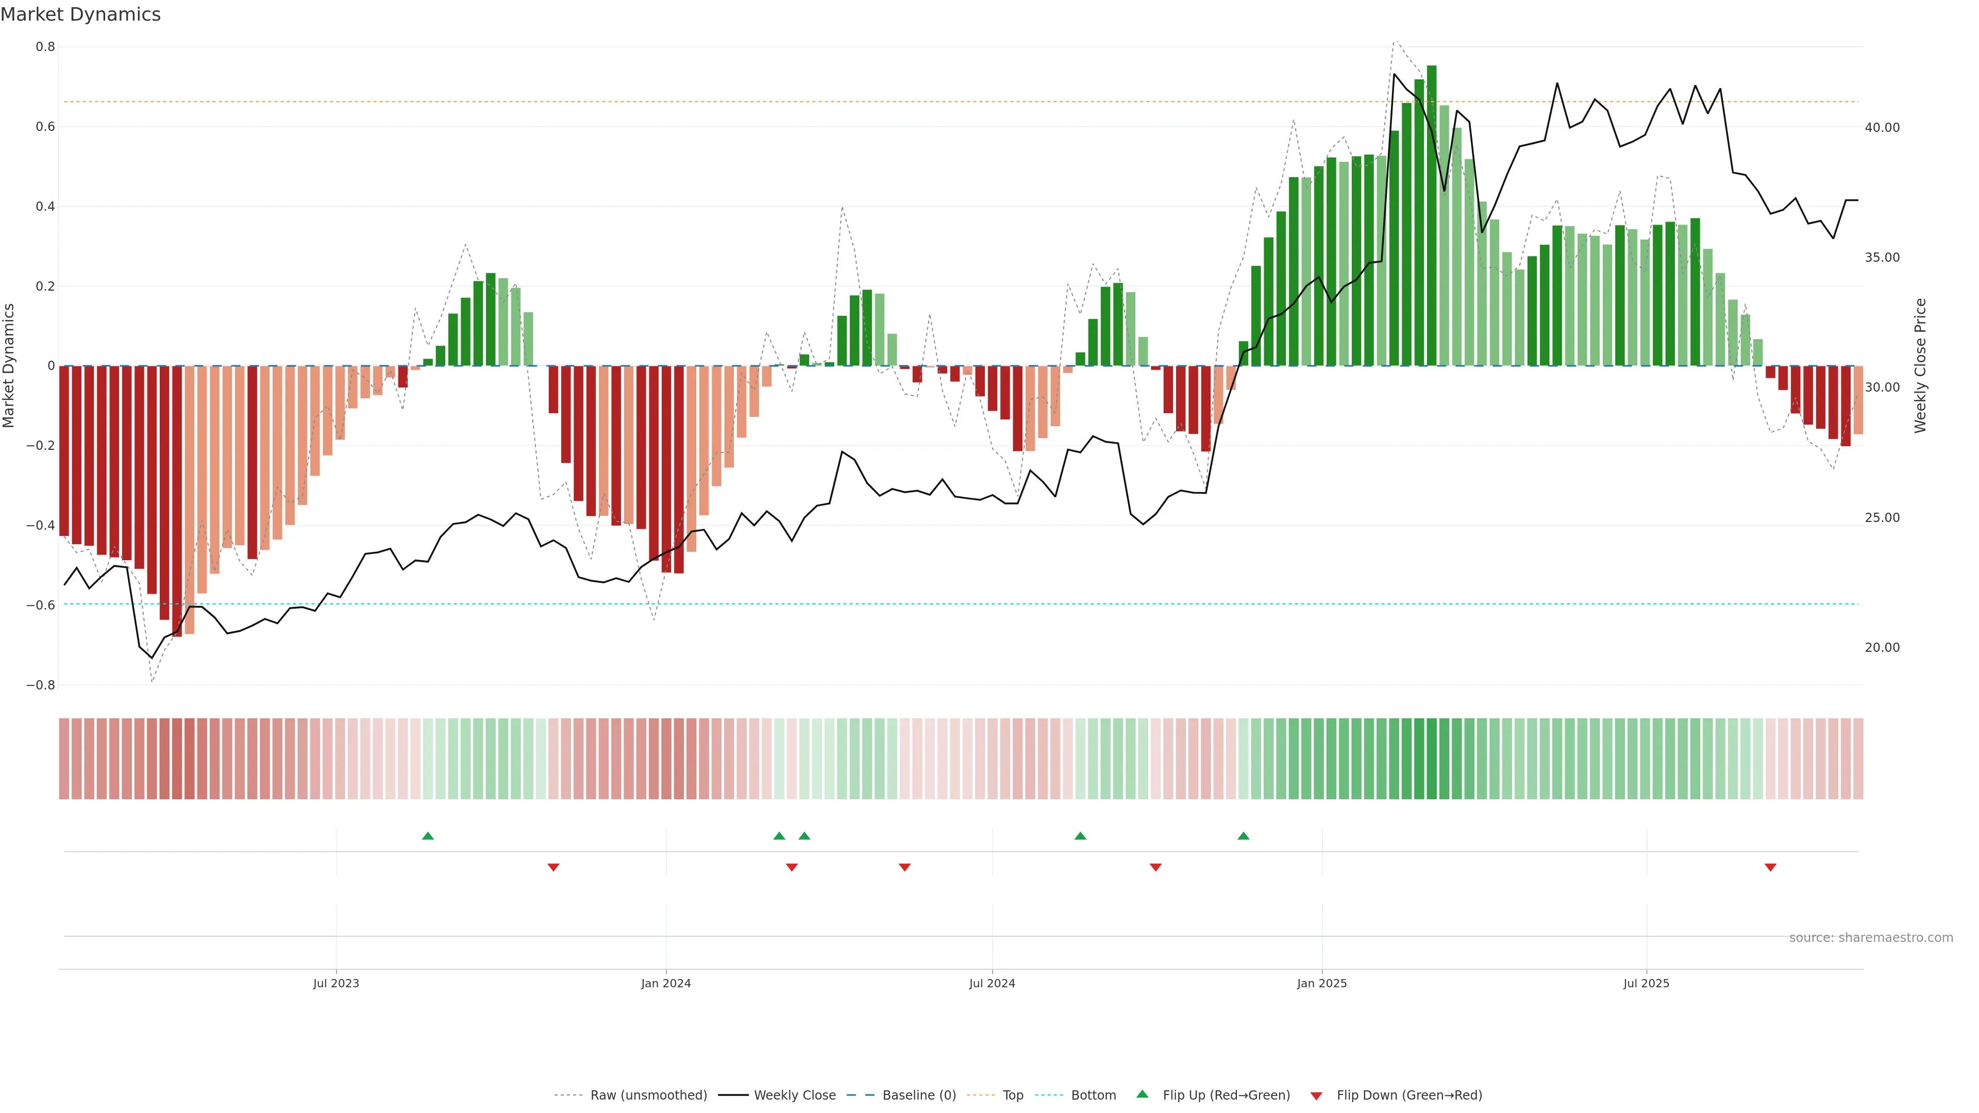
Task: Click the rightmost cell in heatmap strip
Action: click(x=1857, y=759)
